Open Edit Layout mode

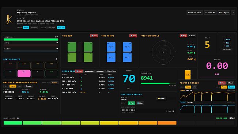click(x=224, y=12)
